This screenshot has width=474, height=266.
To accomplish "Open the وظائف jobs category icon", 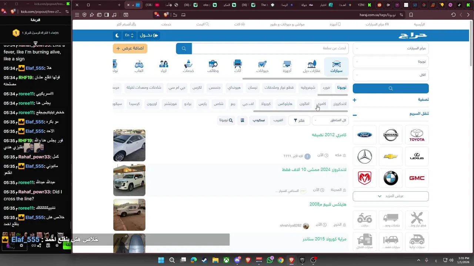I will pyautogui.click(x=213, y=66).
